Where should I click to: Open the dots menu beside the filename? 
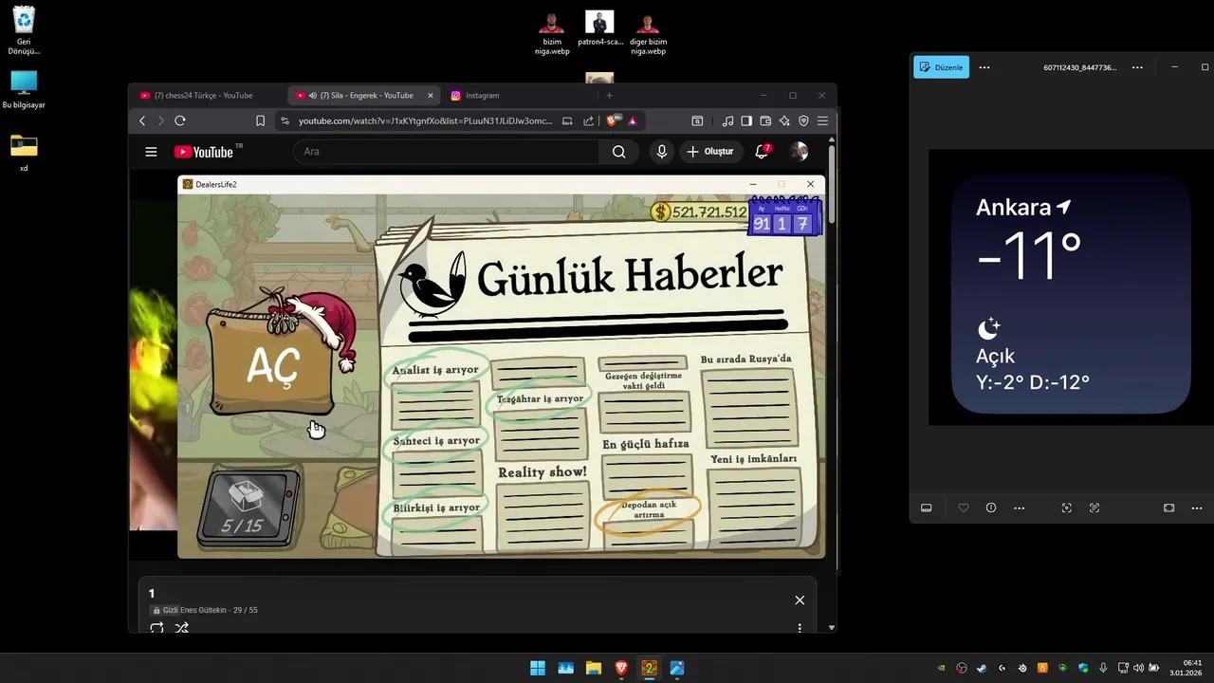point(1137,67)
